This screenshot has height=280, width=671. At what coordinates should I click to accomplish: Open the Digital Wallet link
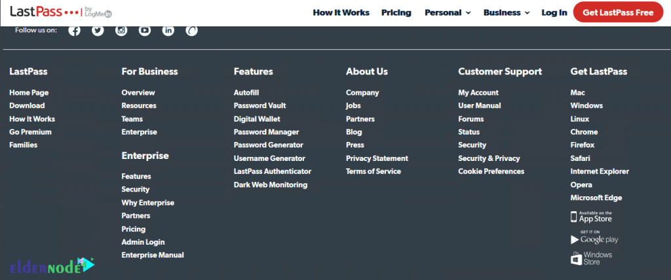257,119
